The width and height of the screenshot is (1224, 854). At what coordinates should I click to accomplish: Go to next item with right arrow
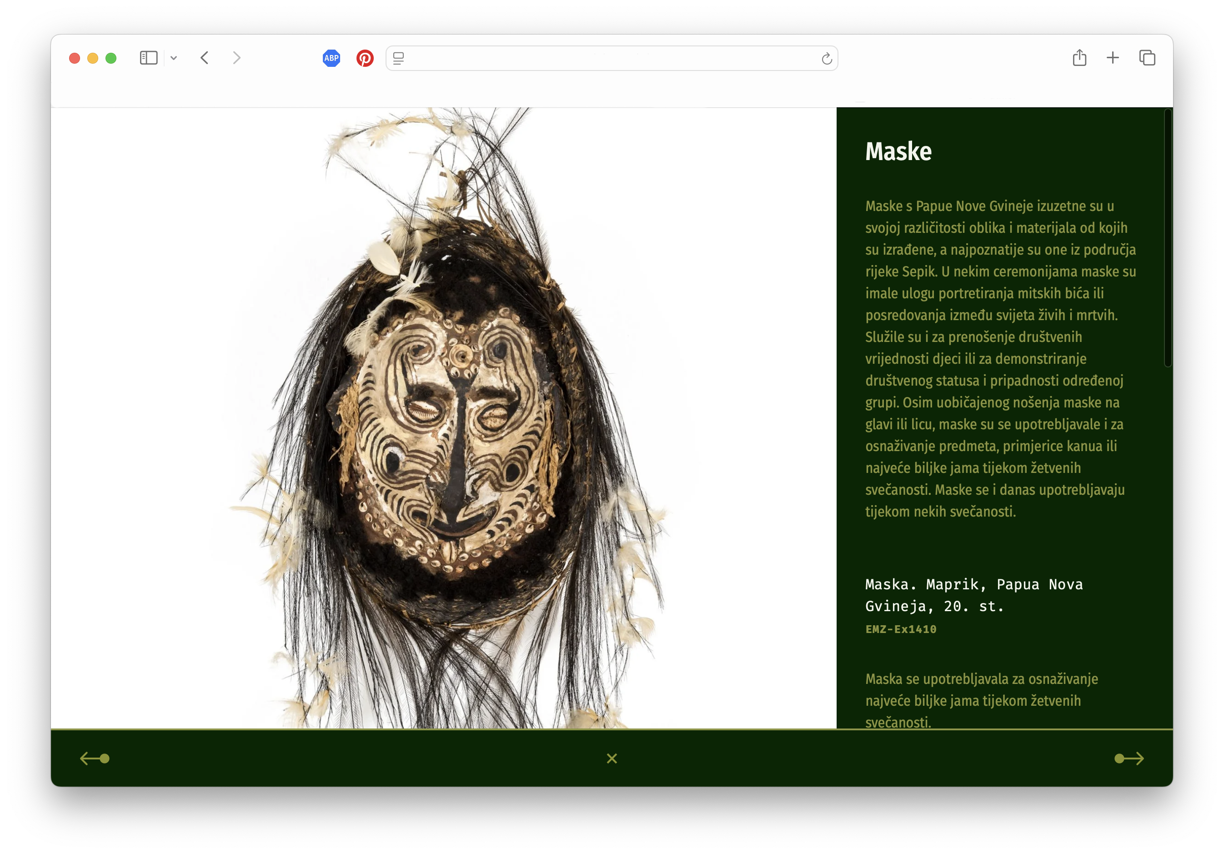pos(1129,758)
